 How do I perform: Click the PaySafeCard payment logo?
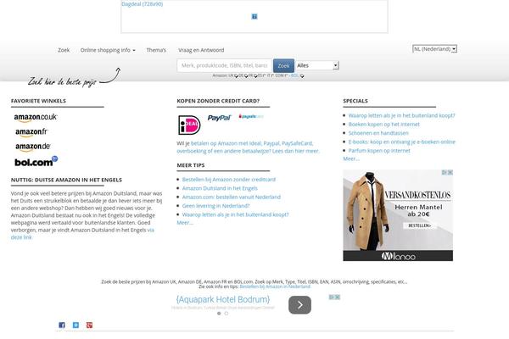pyautogui.click(x=251, y=116)
